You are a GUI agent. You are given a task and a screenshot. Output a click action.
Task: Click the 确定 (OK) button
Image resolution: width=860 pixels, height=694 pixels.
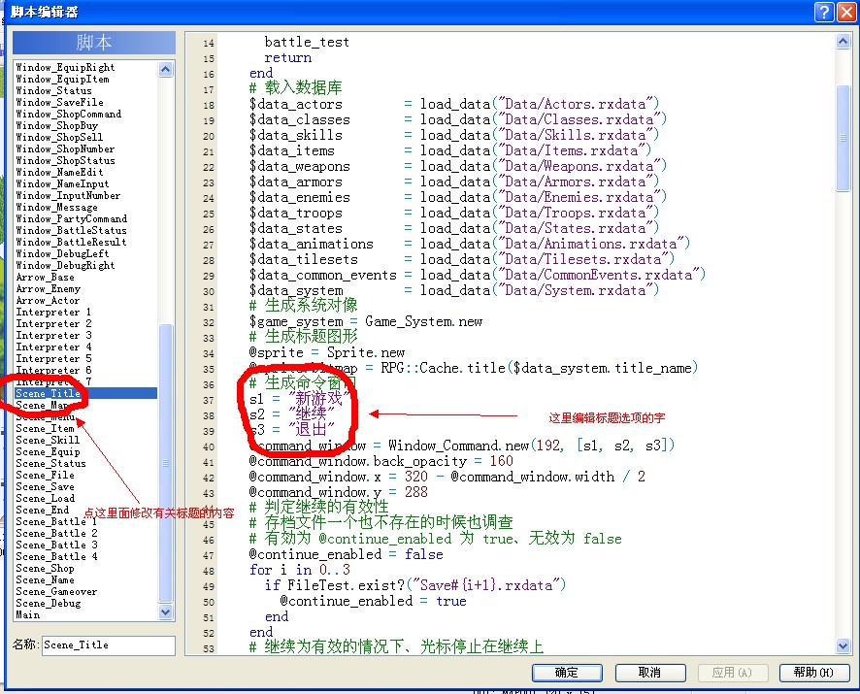coord(567,673)
